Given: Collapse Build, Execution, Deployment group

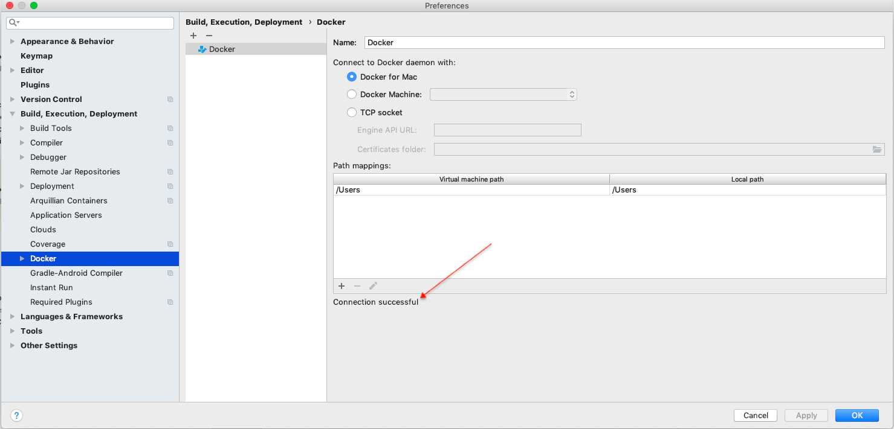Looking at the screenshot, I should point(12,113).
